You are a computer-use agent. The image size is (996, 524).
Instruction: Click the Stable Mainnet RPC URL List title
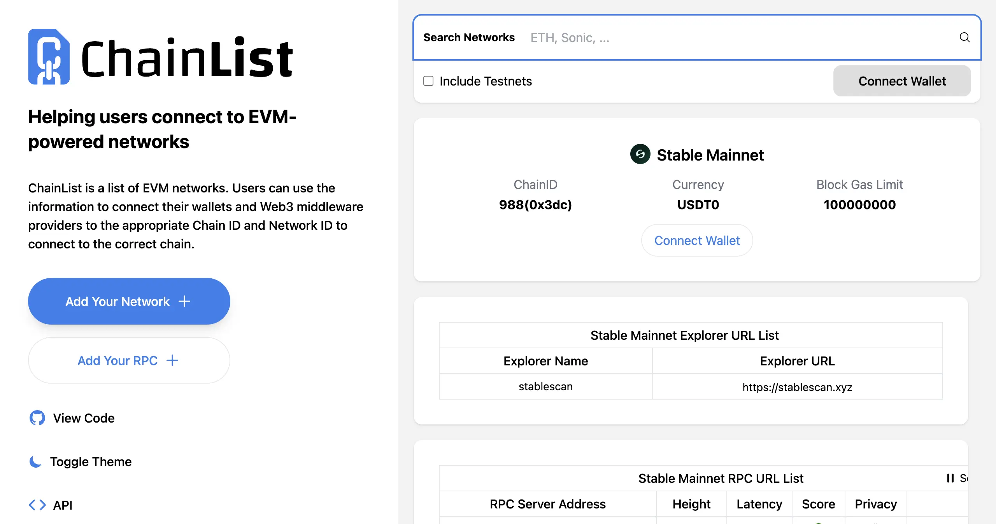pyautogui.click(x=721, y=478)
